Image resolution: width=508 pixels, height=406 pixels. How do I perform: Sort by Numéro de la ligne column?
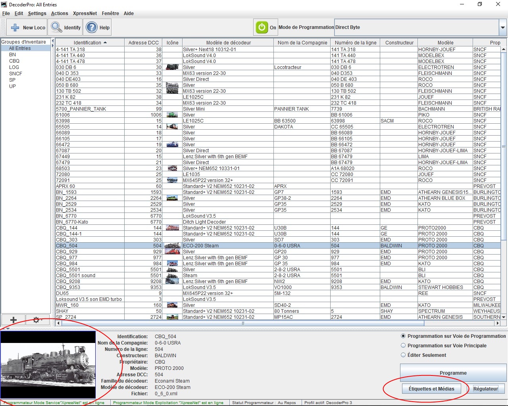(355, 42)
